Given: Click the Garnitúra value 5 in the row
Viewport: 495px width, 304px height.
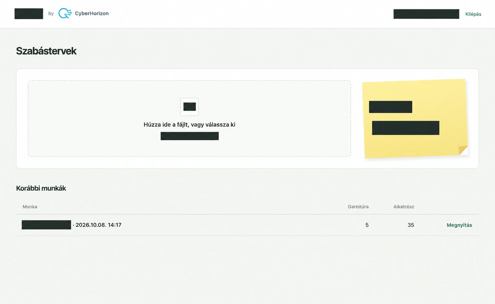Looking at the screenshot, I should [367, 225].
